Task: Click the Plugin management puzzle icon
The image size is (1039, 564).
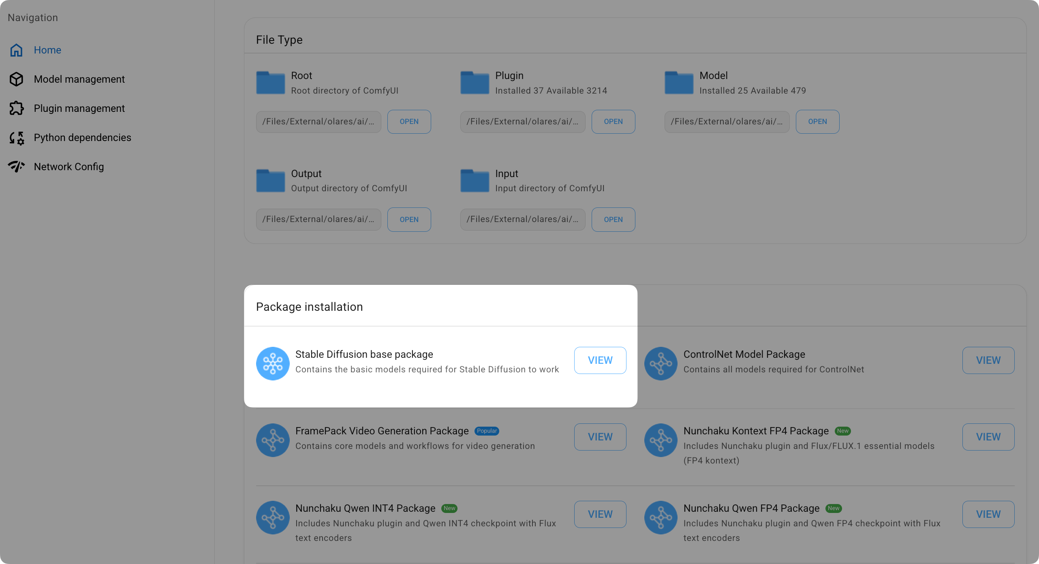Action: coord(16,108)
